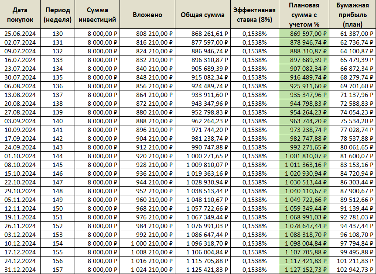The image size is (376, 274).
Task: Select week number 140 cell
Action: pyautogui.click(x=58, y=121)
